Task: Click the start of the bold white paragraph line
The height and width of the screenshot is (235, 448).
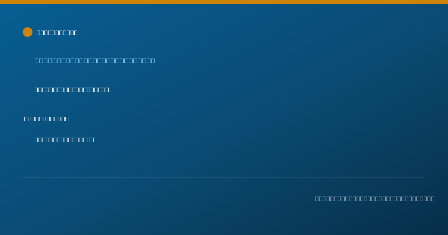Action: (36, 90)
